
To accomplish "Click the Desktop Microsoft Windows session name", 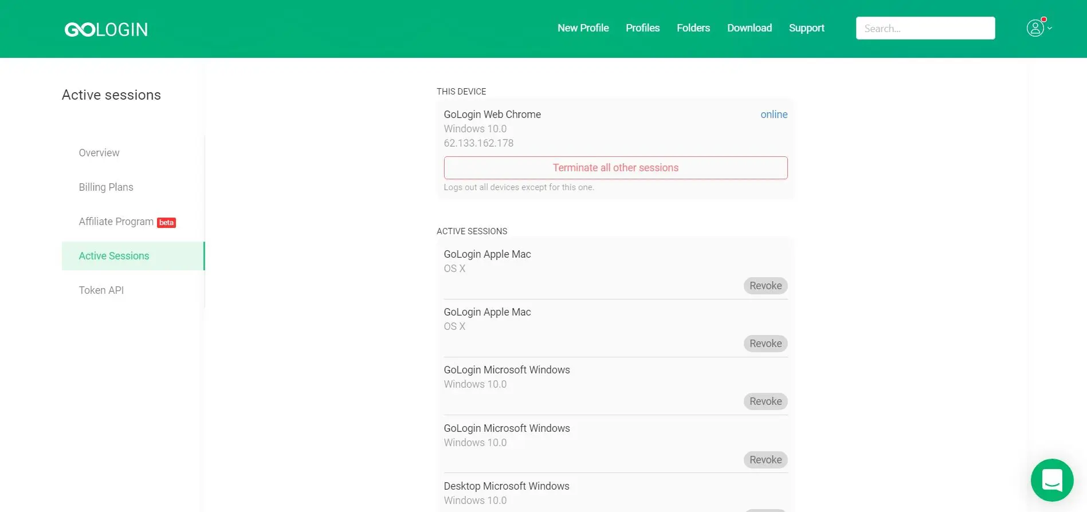I will [x=507, y=486].
